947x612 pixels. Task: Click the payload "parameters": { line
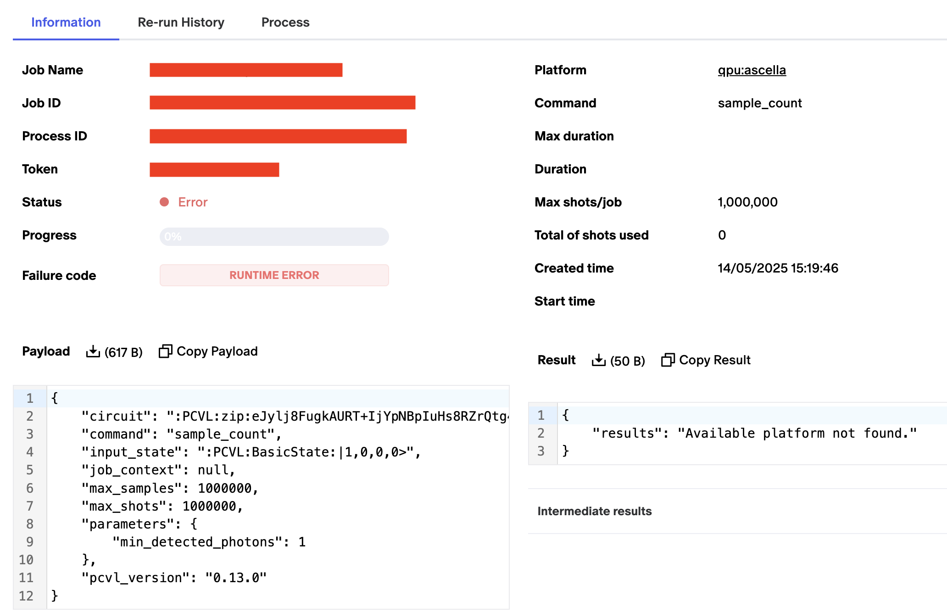[x=278, y=524]
